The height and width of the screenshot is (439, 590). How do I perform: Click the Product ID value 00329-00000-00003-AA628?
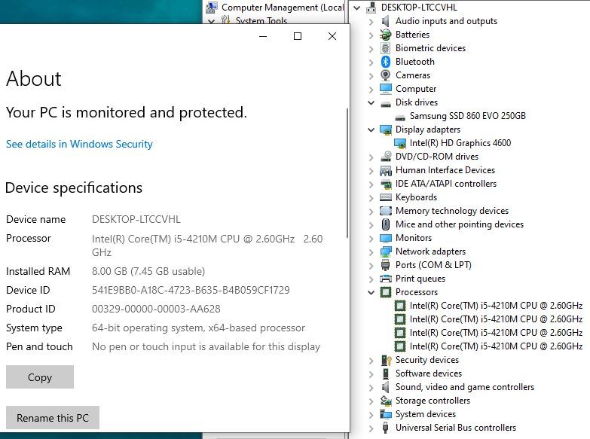tap(156, 309)
